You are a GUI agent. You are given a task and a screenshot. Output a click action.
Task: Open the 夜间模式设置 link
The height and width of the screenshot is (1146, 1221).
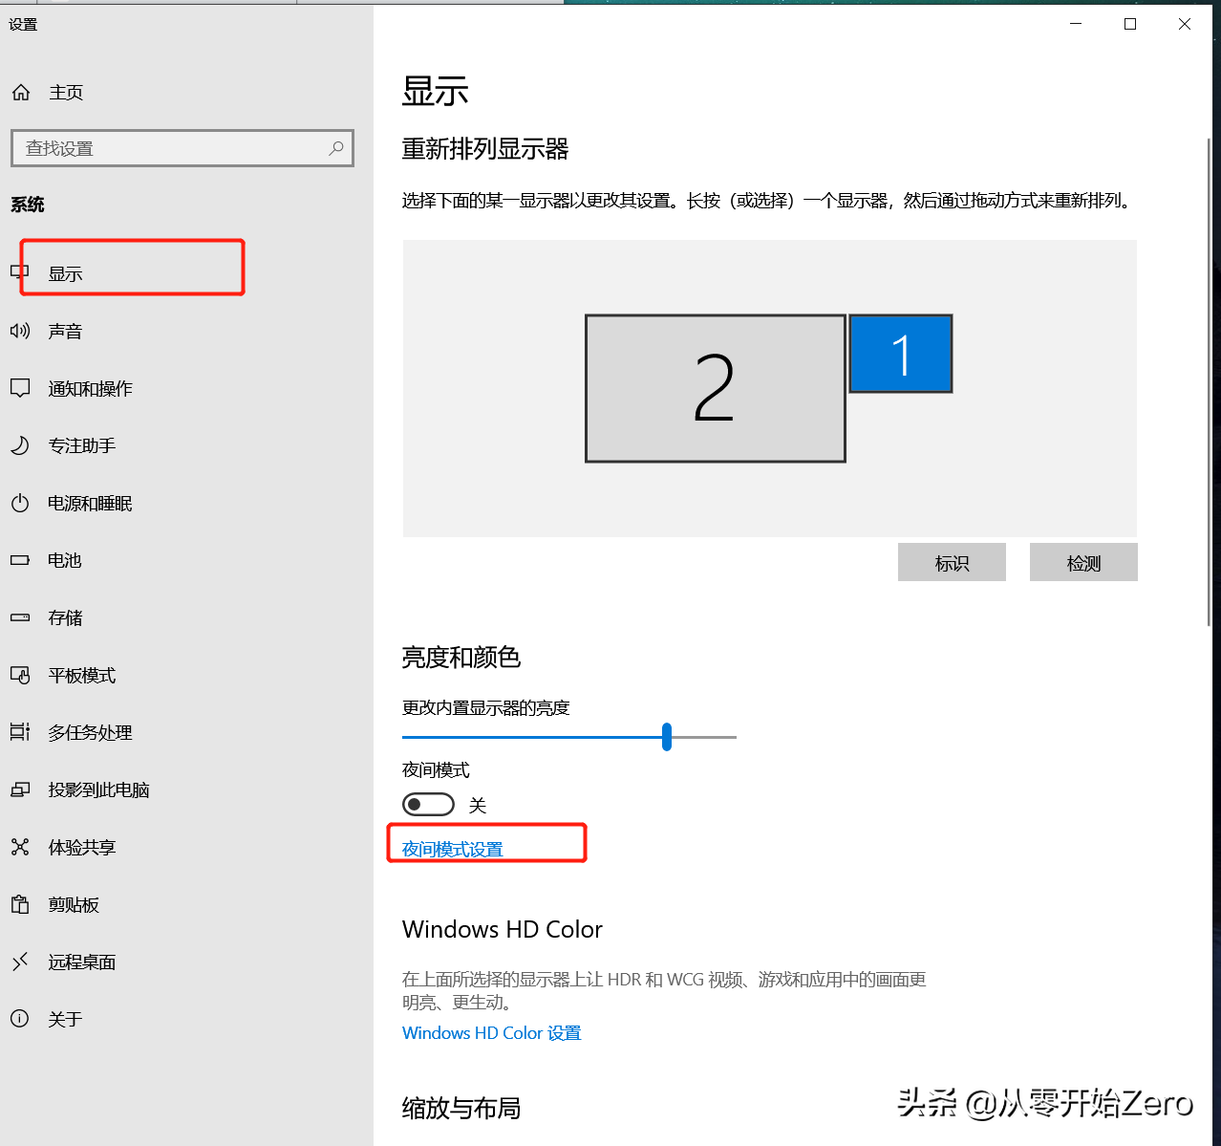pyautogui.click(x=453, y=849)
